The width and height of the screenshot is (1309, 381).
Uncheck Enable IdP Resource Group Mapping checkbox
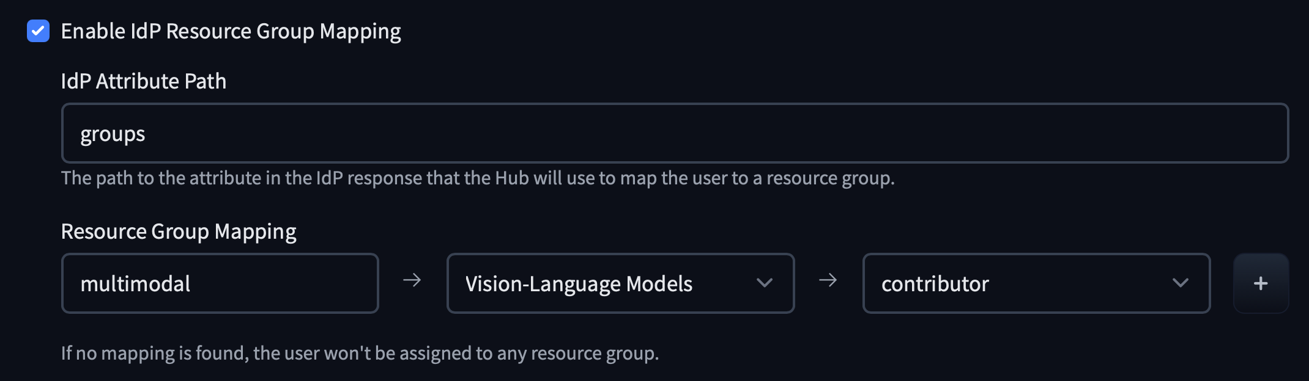point(38,31)
